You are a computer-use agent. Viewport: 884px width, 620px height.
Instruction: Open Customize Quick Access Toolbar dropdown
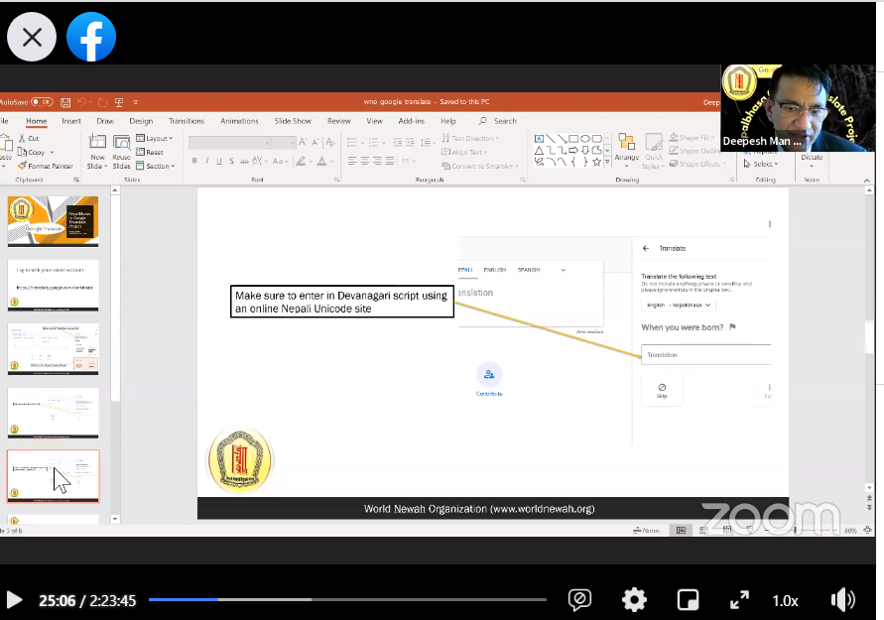tap(135, 102)
